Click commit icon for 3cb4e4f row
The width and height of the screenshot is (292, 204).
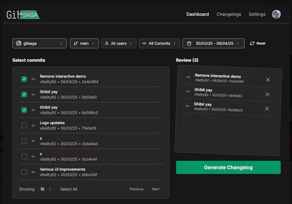33,157
